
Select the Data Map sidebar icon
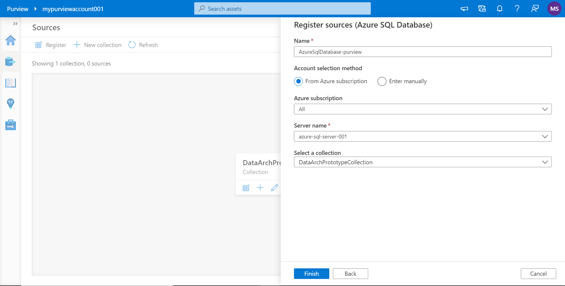(10, 62)
